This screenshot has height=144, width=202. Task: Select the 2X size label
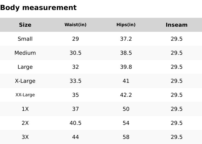[25, 123]
